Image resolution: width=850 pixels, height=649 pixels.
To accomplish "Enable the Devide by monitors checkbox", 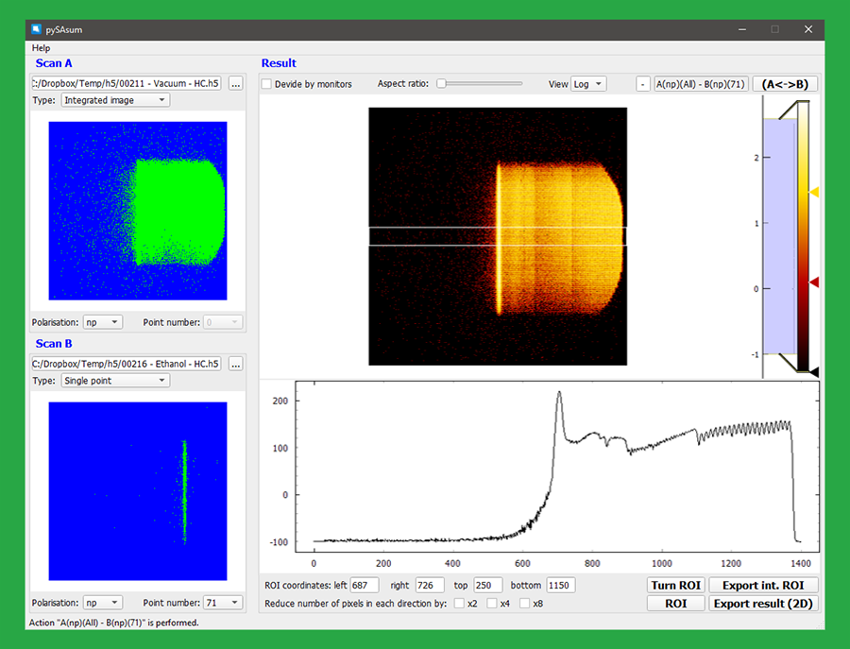I will 266,84.
